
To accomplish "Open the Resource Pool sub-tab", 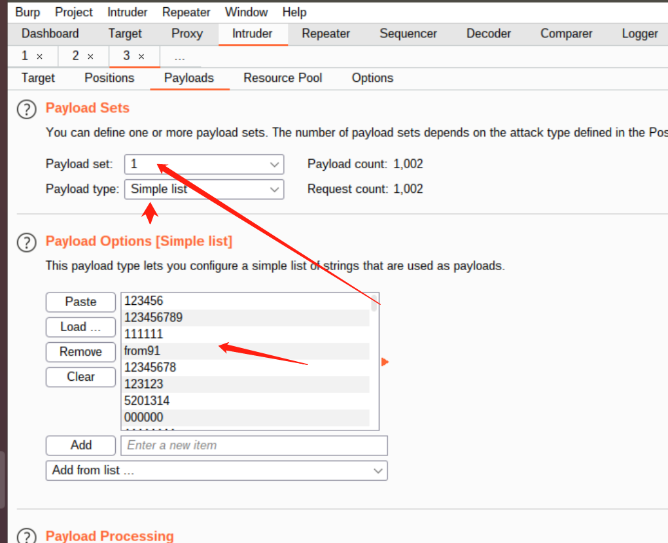I will 283,78.
